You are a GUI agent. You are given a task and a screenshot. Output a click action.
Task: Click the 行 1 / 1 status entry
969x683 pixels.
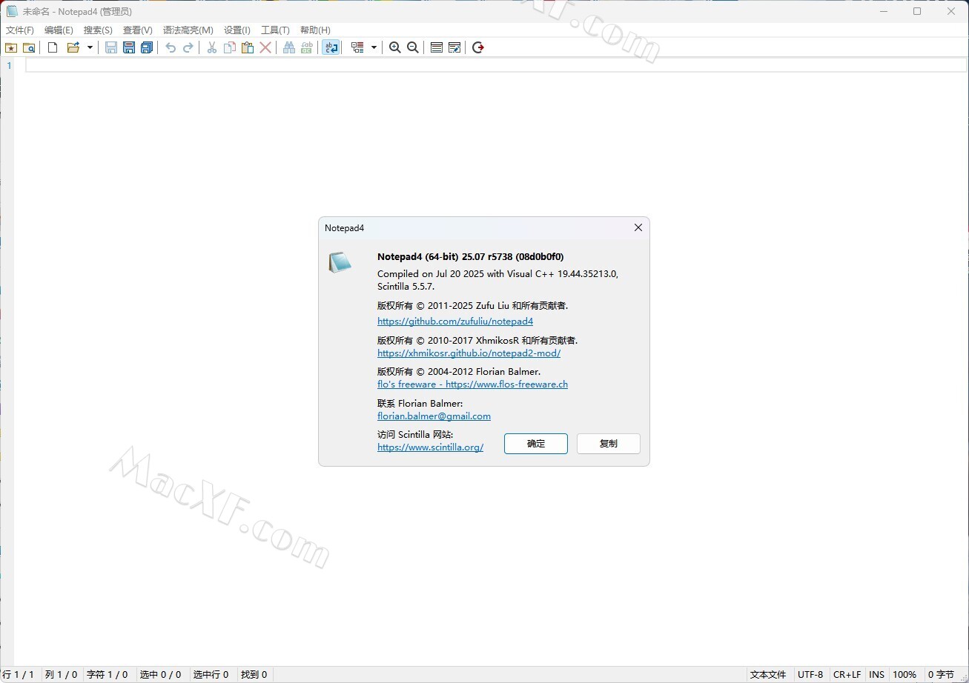coord(19,675)
